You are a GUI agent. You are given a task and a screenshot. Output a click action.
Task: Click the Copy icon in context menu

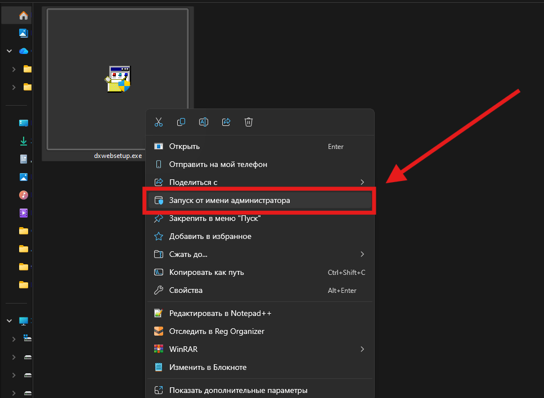coord(181,122)
